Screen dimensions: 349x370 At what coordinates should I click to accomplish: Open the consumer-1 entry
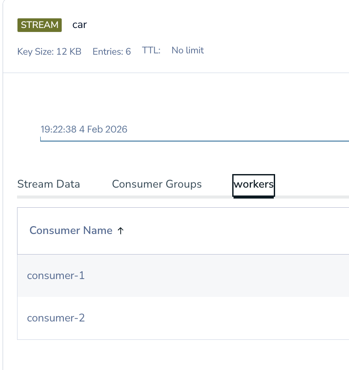point(56,276)
